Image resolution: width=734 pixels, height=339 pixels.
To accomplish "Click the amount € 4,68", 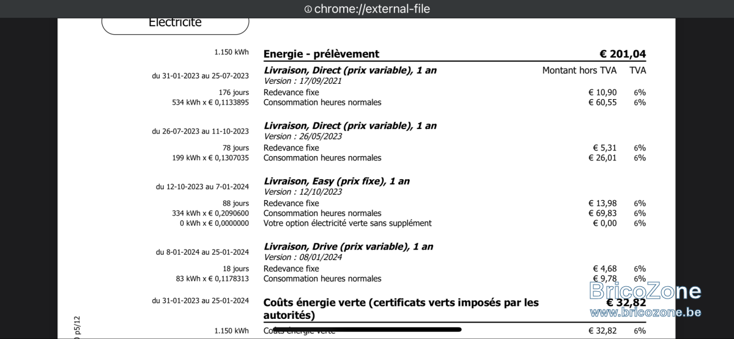I will point(605,269).
